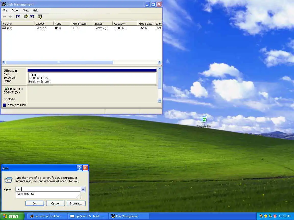Click the Basic type cell in volume list

(x=58, y=28)
